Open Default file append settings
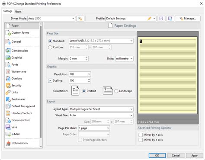 coord(22,106)
